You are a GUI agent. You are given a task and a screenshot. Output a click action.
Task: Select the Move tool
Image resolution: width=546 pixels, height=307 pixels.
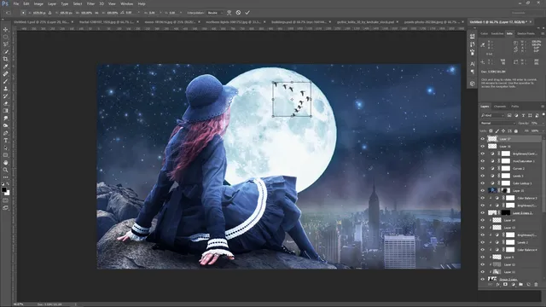click(x=6, y=30)
